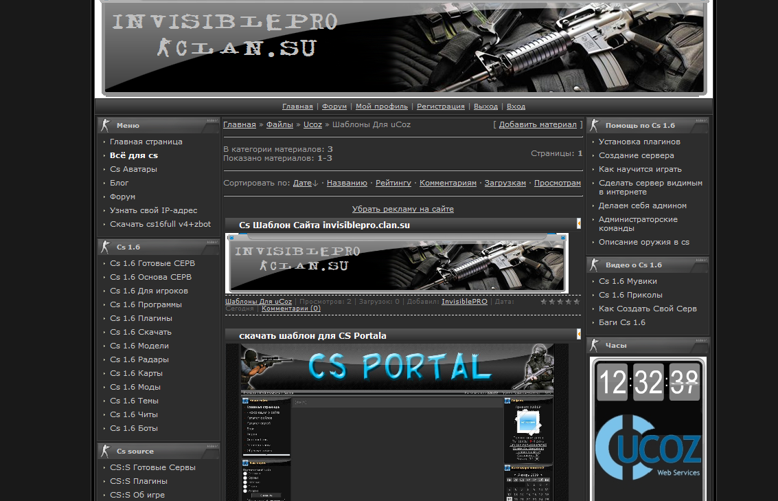The image size is (778, 501).
Task: Click the soldier icon in the Cs 1.6 header
Action: pos(105,247)
